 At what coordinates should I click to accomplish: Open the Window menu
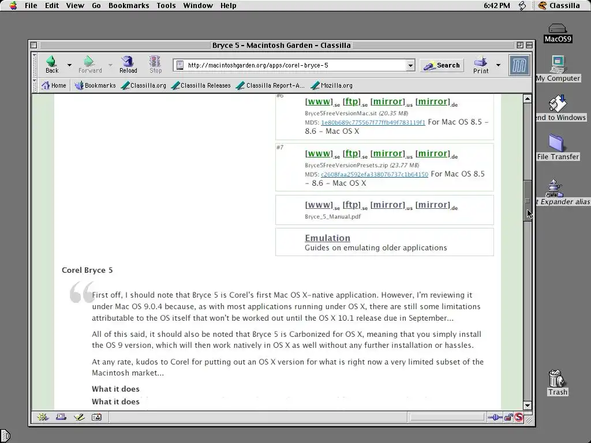click(198, 6)
